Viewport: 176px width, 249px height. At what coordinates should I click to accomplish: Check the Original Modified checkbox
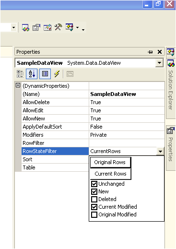click(x=94, y=214)
